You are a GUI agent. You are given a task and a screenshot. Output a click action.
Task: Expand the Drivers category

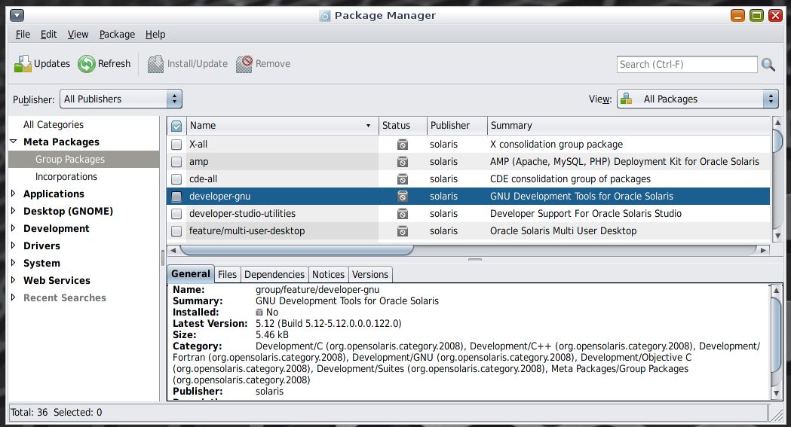pos(14,246)
